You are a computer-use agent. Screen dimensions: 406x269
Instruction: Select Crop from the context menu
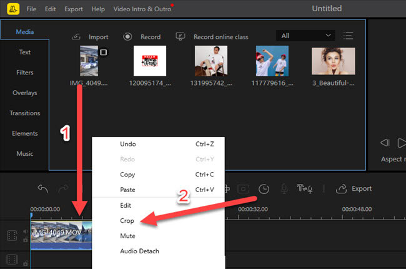(127, 221)
